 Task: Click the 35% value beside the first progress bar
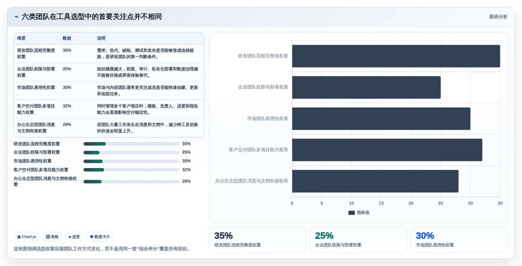point(187,144)
